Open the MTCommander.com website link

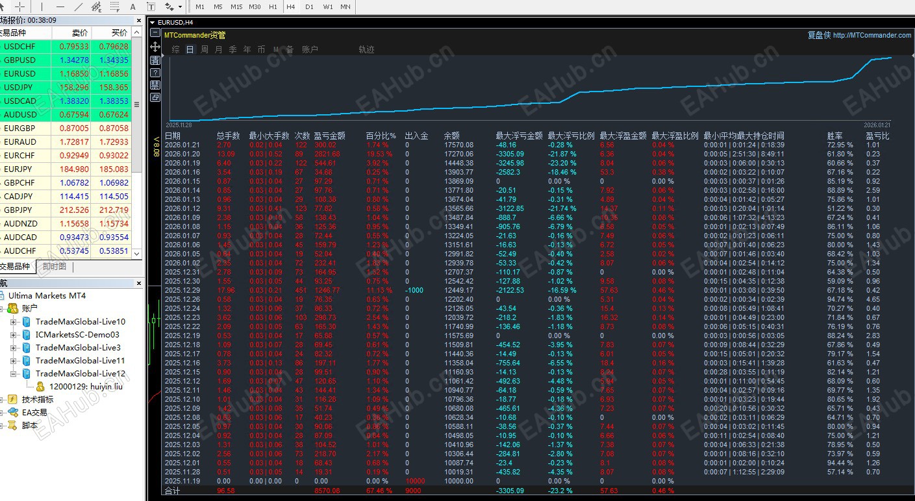(x=871, y=35)
